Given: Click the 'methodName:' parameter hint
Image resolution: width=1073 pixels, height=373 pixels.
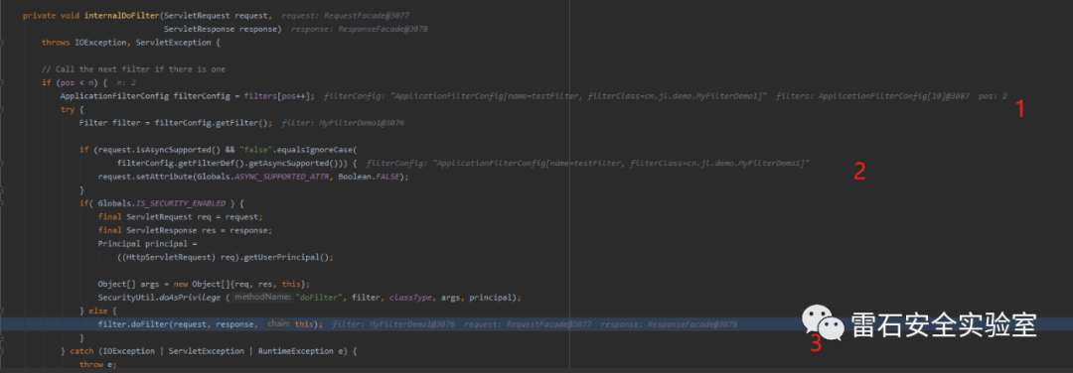Looking at the screenshot, I should tap(262, 298).
